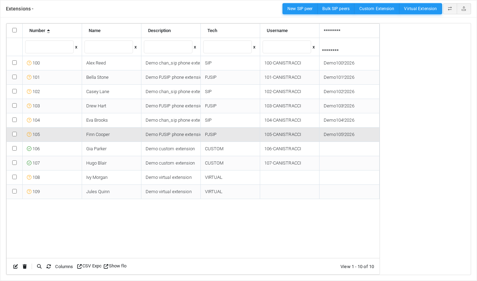Reload the grid with the refresh icon

pos(49,266)
